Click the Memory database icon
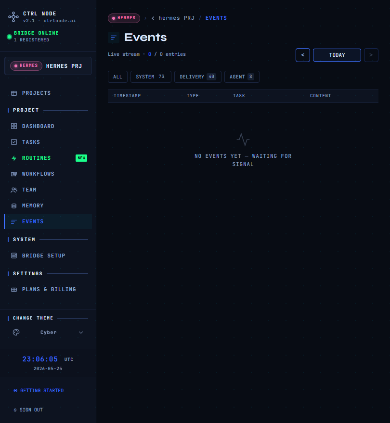The image size is (390, 423). (x=14, y=206)
